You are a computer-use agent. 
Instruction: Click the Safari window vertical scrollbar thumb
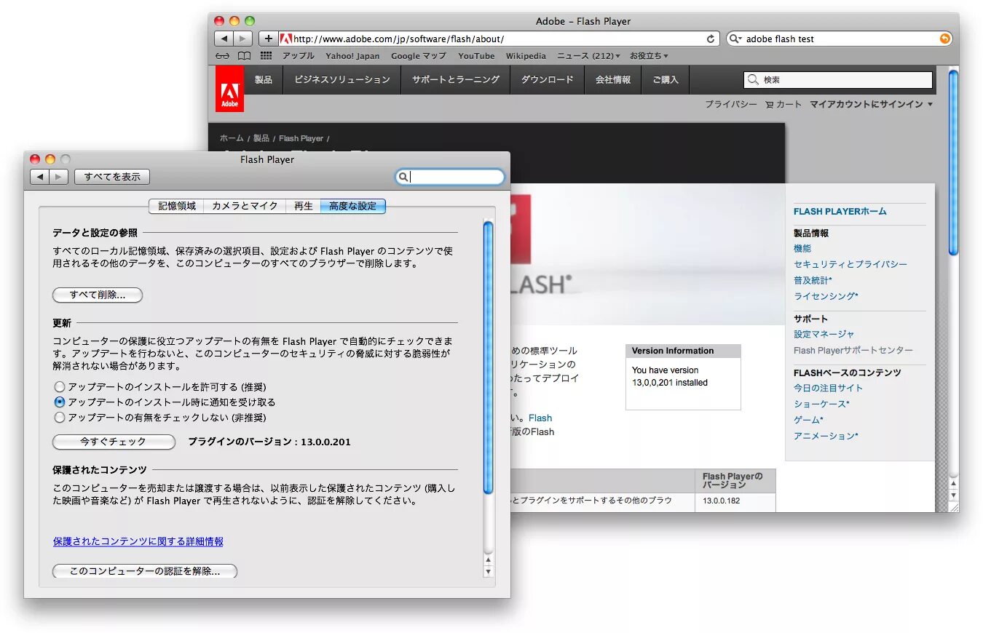[954, 162]
